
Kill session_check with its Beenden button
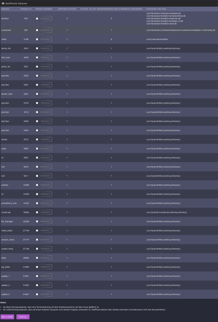pos(46,240)
